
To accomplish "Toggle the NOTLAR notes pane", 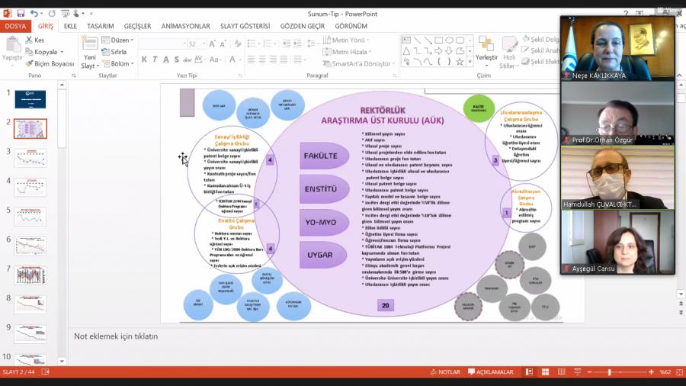I will tap(444, 372).
